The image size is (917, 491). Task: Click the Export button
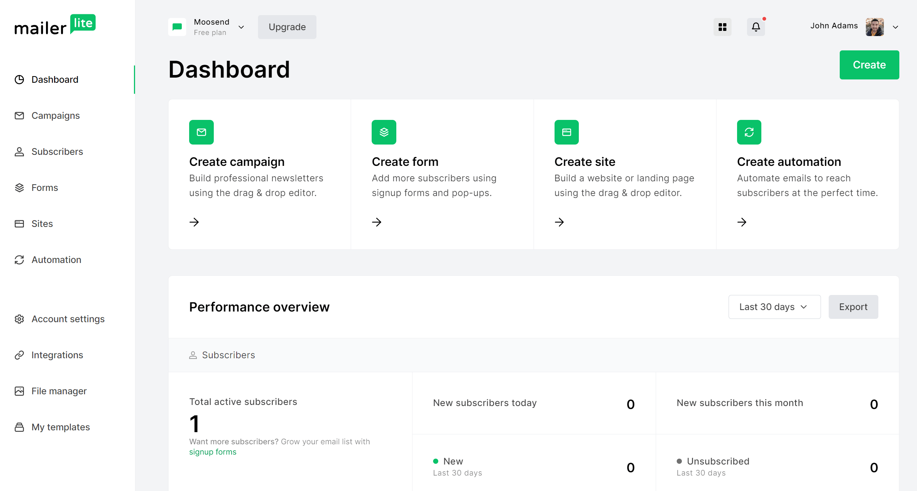point(853,307)
